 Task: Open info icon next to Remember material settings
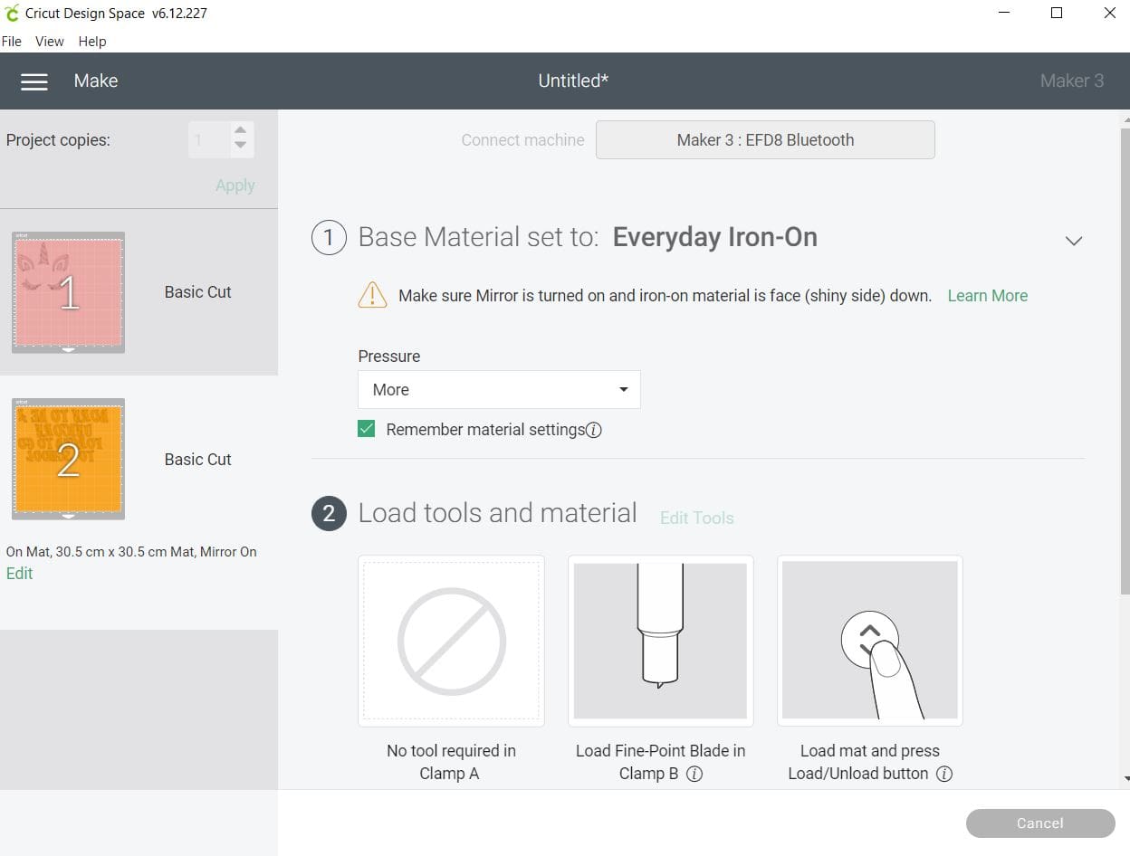click(594, 431)
